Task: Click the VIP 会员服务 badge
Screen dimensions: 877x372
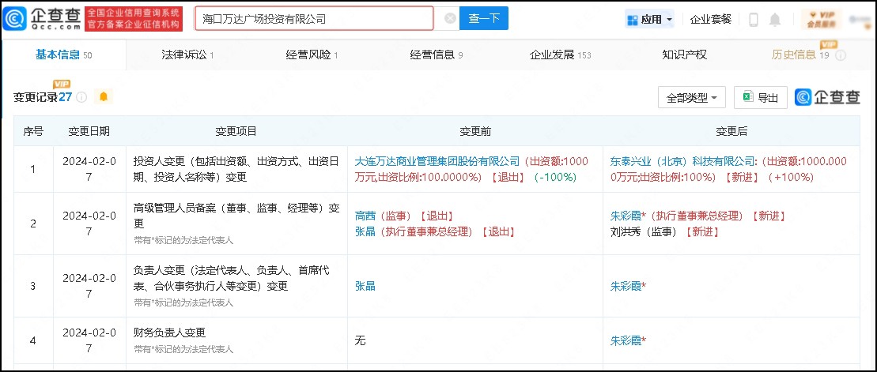Action: click(819, 19)
